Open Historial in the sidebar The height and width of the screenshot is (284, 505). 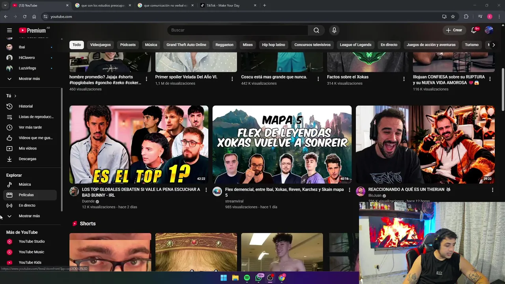click(x=30, y=106)
